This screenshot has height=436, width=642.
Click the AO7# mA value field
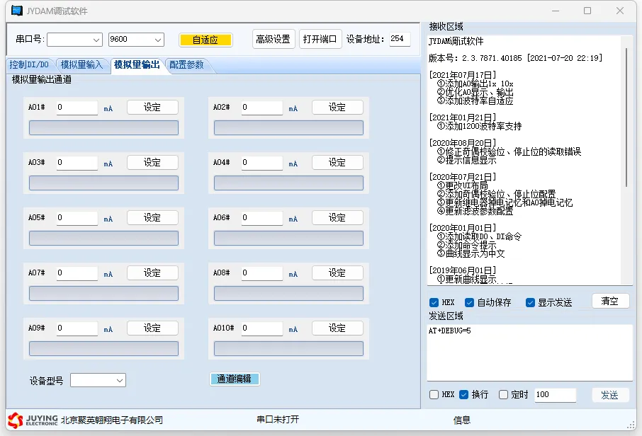[77, 273]
